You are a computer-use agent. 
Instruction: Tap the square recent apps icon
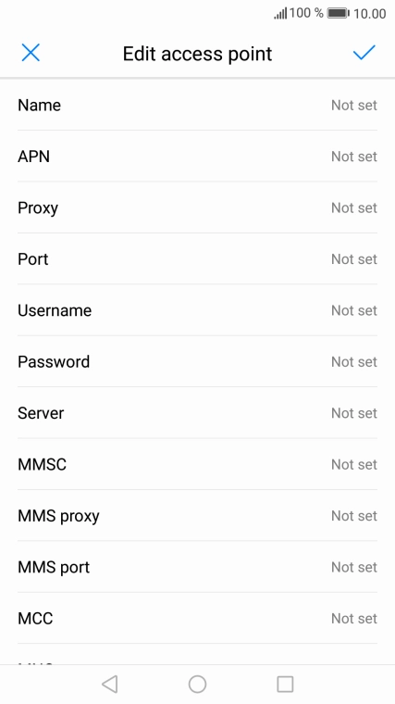pyautogui.click(x=285, y=685)
